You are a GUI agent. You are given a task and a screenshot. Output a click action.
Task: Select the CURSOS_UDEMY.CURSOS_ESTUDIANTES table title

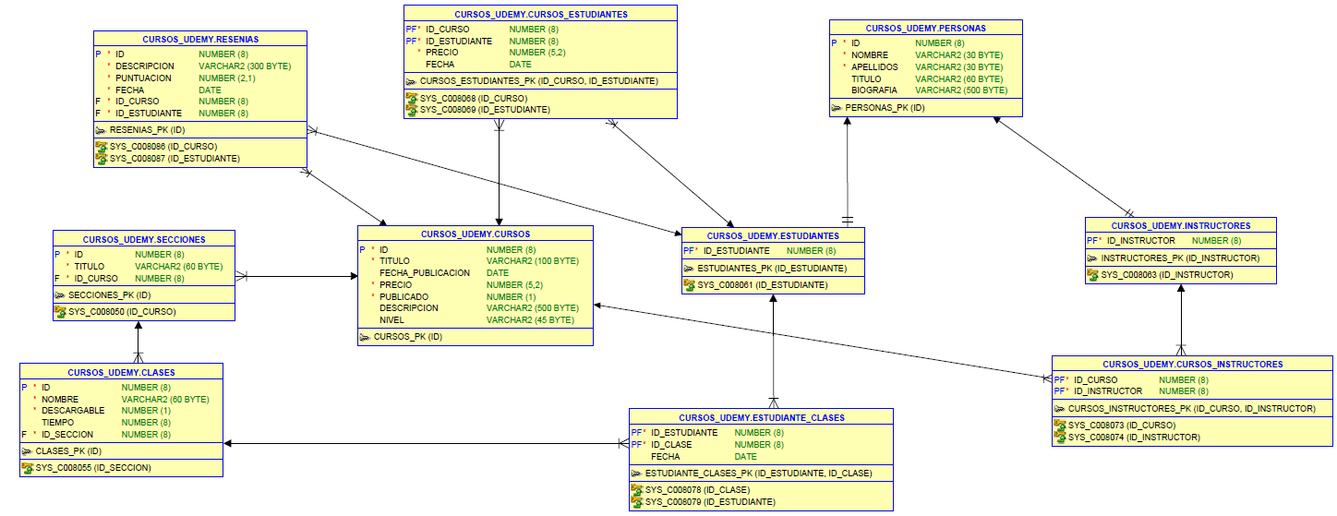point(541,15)
